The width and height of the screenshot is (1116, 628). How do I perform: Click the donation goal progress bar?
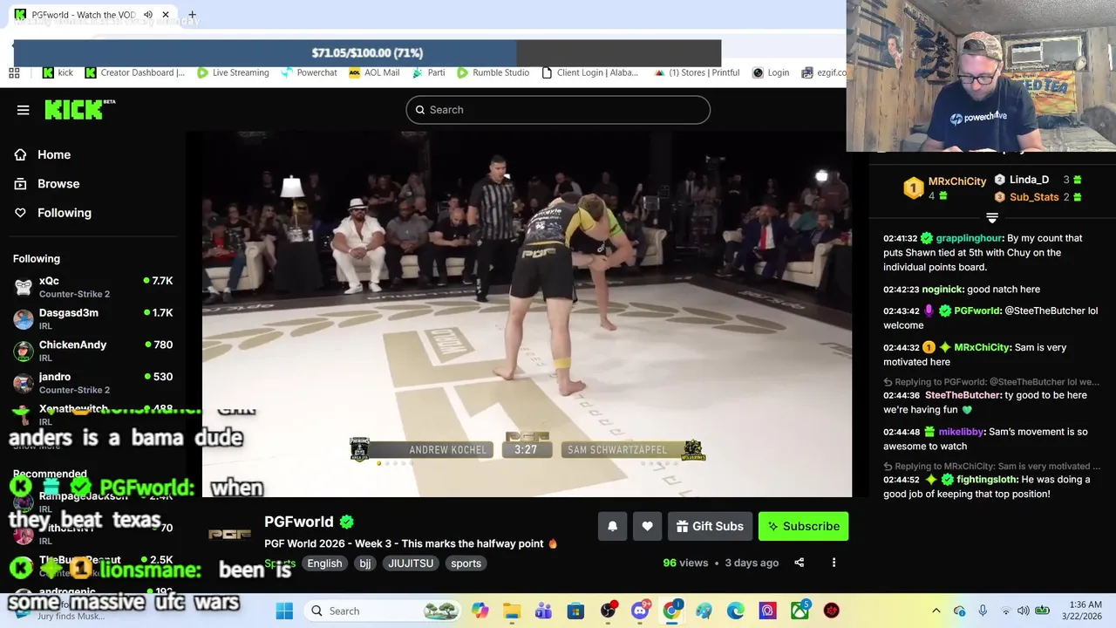[367, 52]
